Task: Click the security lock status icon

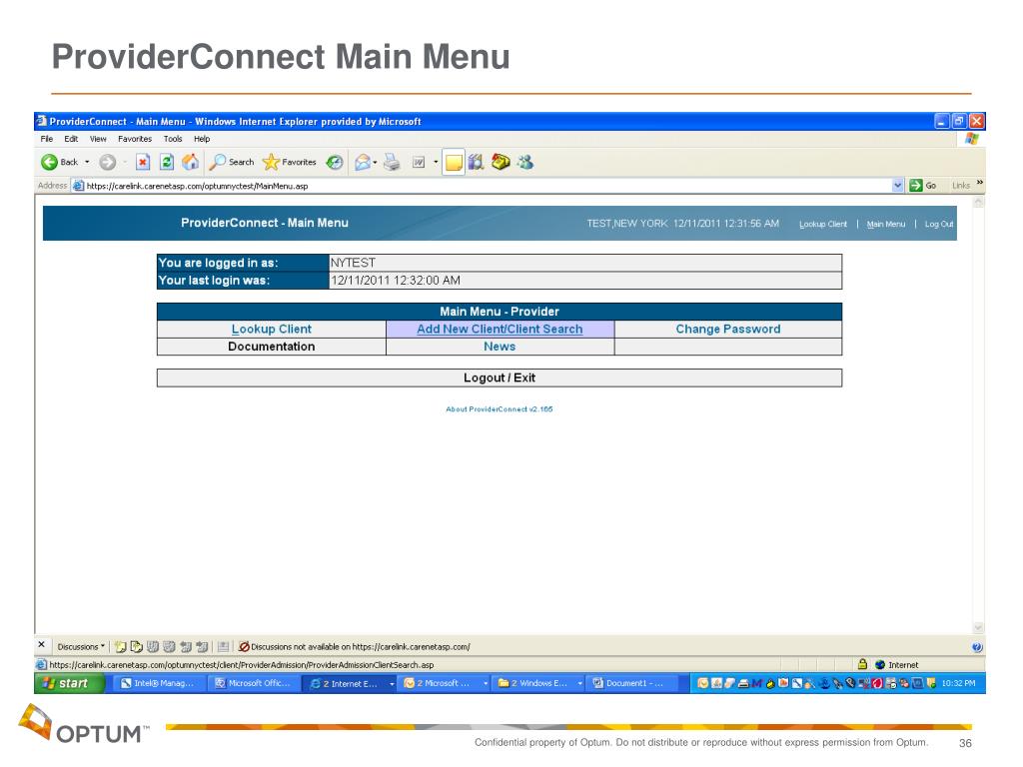Action: [x=862, y=664]
